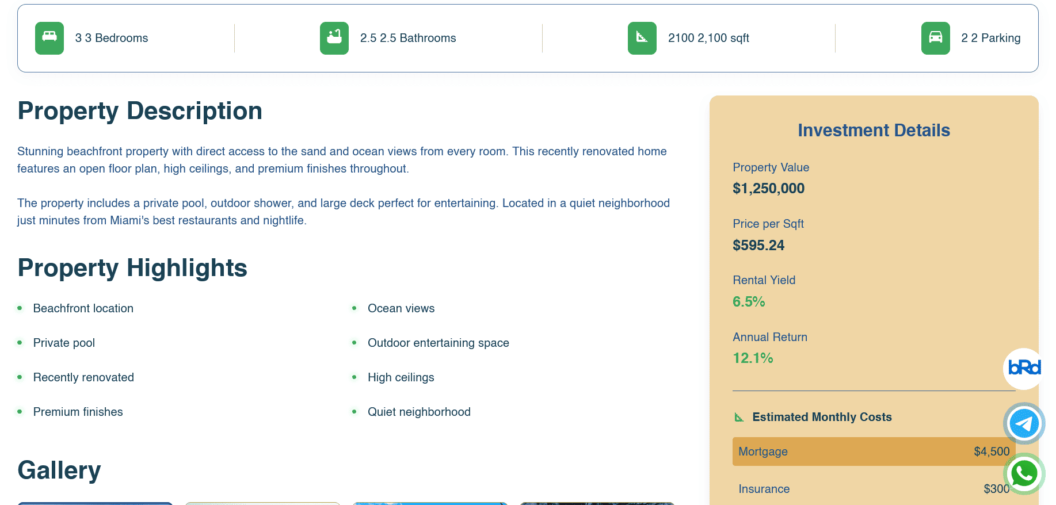
Task: Open the WhatsApp floating contact button
Action: (x=1024, y=474)
